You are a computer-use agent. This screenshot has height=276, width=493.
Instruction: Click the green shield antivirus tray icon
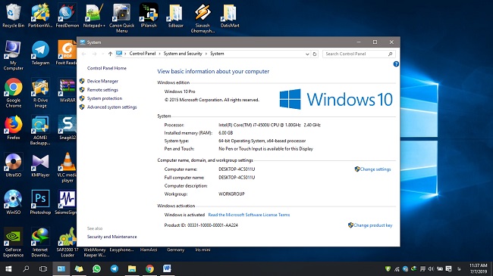388,268
